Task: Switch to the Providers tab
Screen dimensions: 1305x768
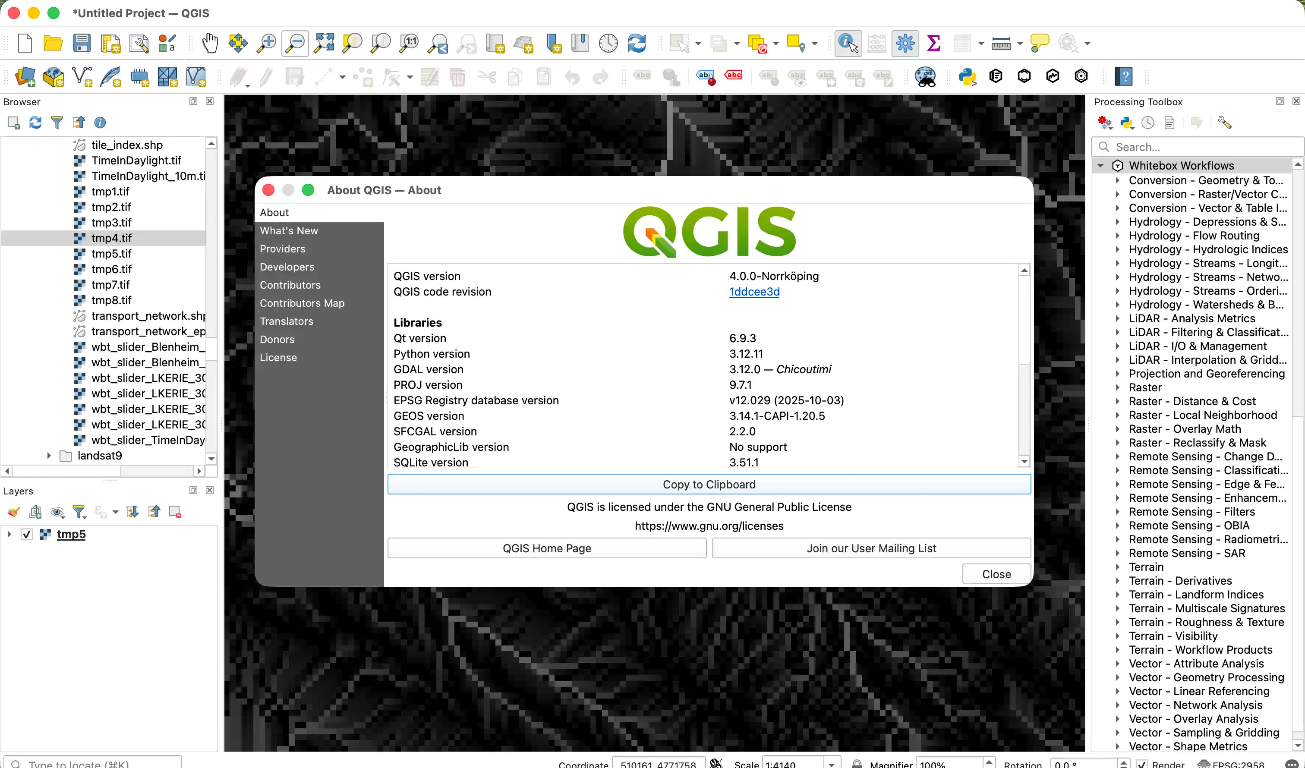Action: (282, 249)
